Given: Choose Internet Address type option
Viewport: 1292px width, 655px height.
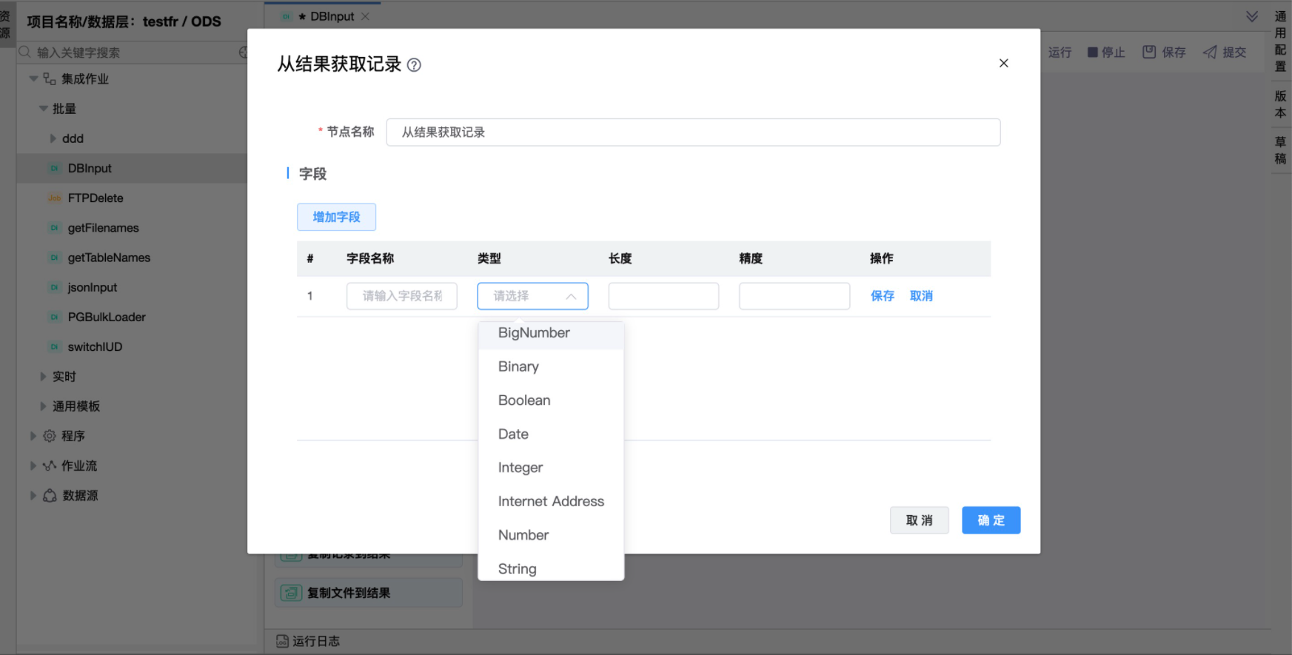Looking at the screenshot, I should coord(551,502).
